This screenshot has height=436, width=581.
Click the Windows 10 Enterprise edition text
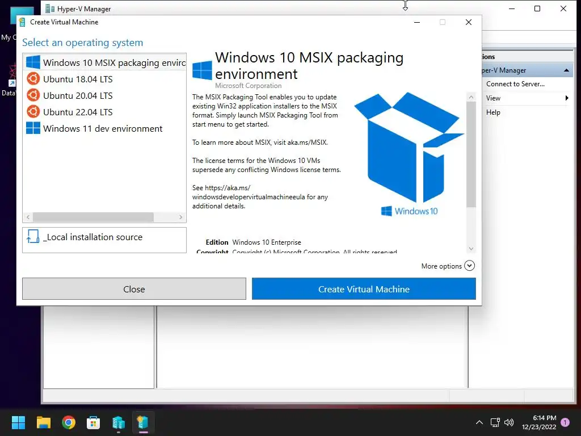point(267,242)
